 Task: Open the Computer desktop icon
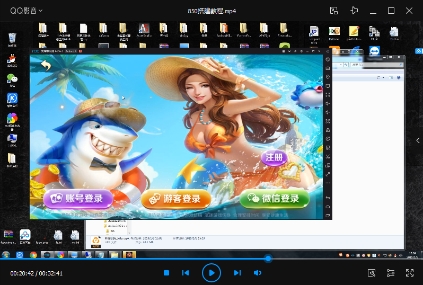pyautogui.click(x=12, y=140)
